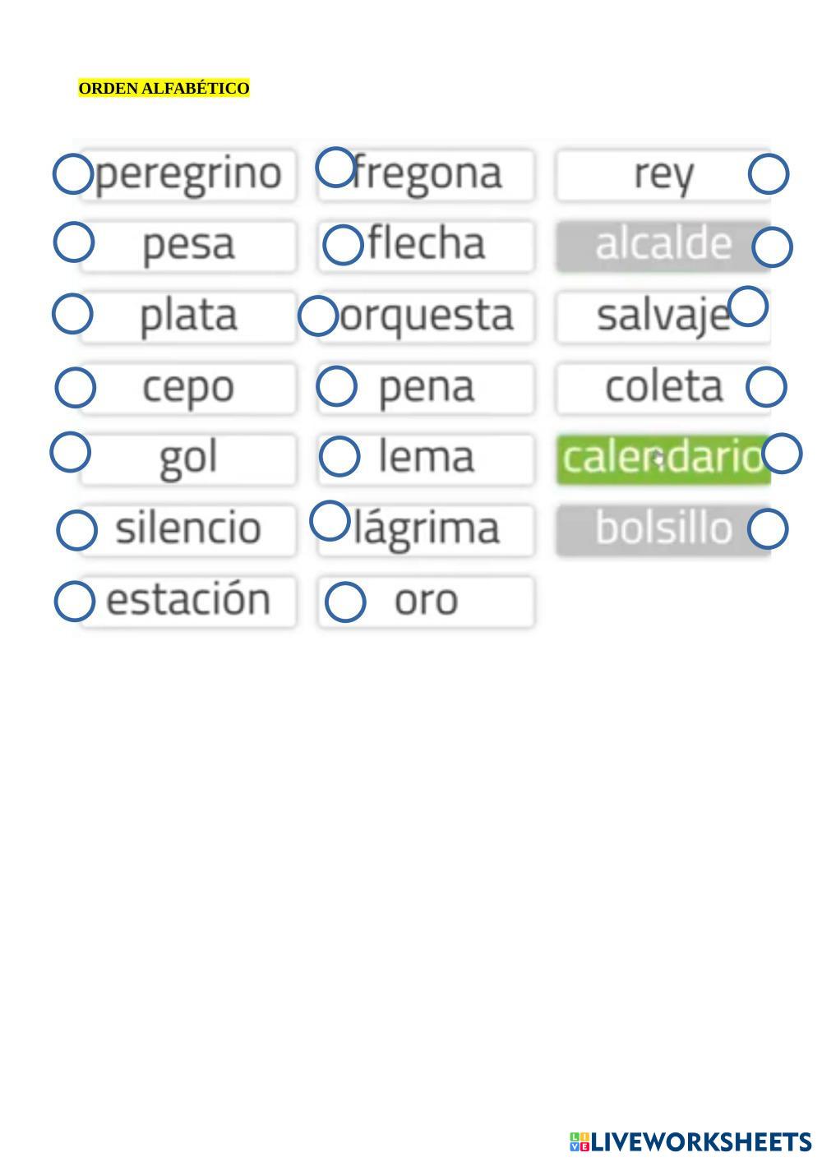
Task: Select the circle beside estación
Action: pos(74,602)
